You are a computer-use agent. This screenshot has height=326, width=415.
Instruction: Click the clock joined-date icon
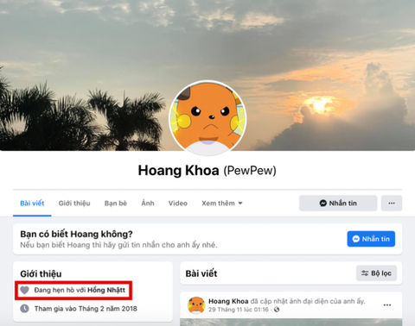[x=24, y=309]
